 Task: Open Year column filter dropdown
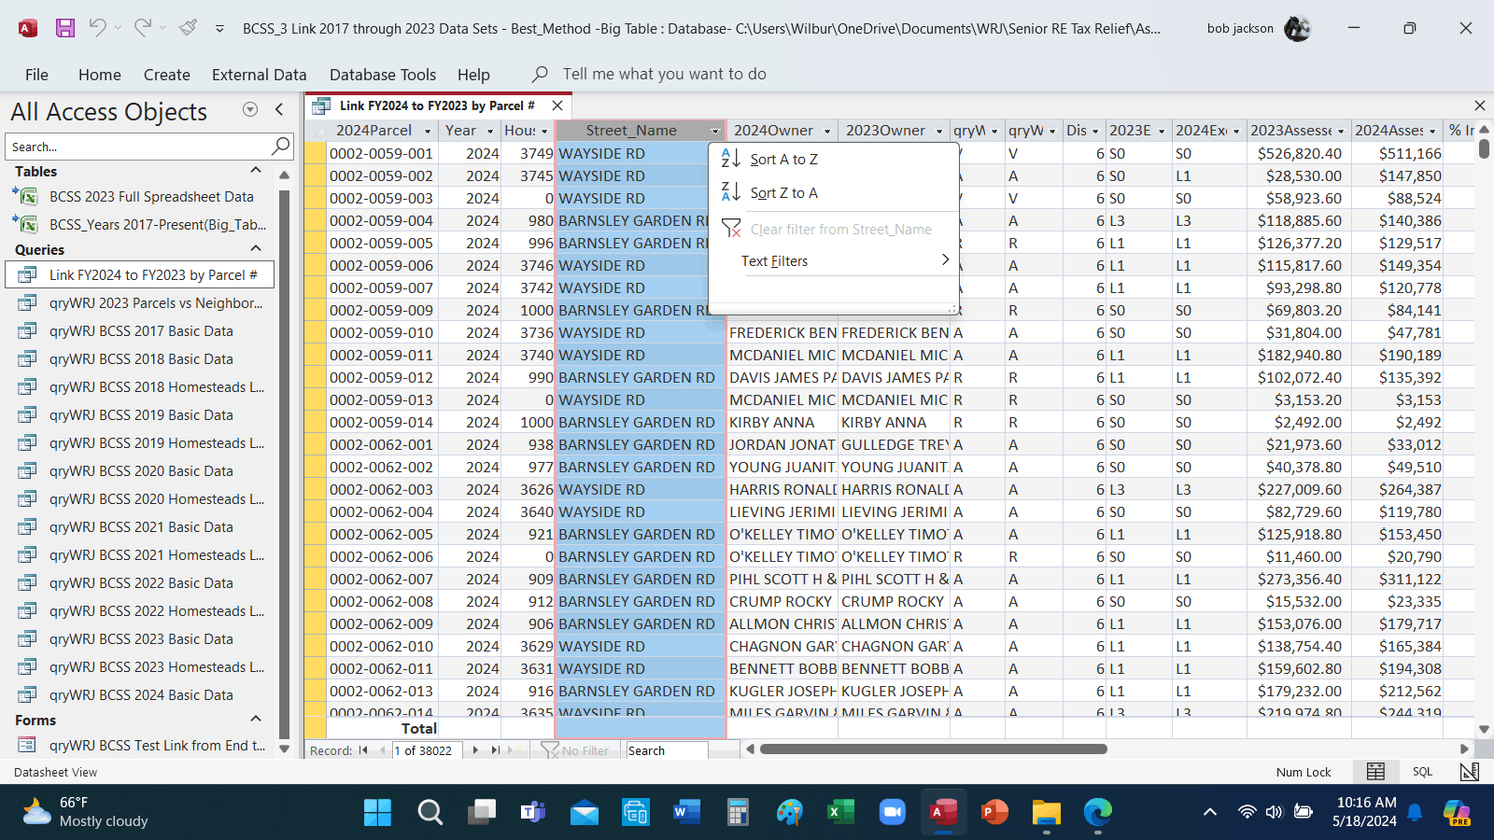490,131
